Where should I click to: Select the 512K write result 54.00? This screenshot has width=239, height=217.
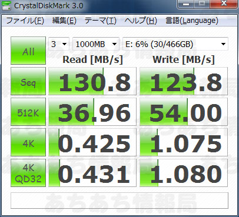[x=184, y=112]
